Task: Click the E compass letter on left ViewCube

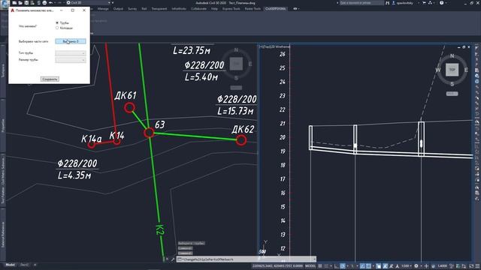Action: (x=250, y=64)
